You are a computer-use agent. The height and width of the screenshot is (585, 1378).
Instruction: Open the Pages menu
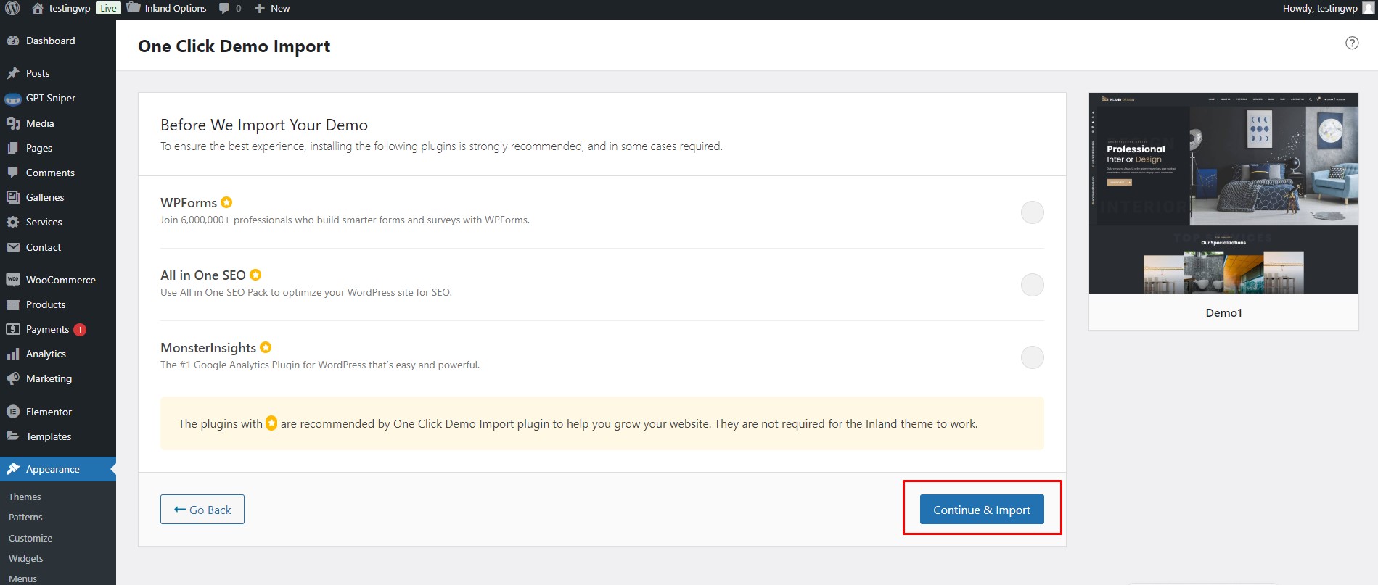58,148
